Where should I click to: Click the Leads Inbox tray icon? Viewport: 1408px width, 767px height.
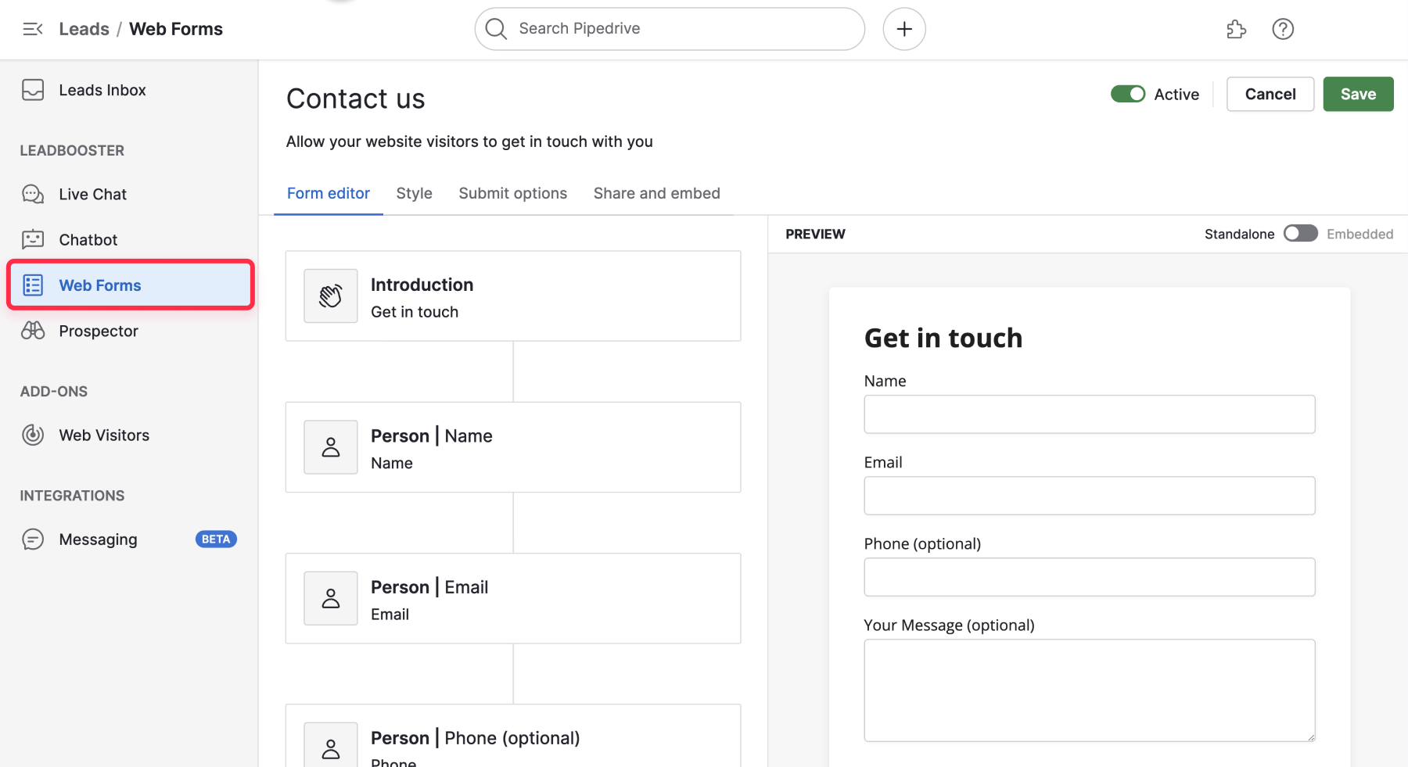click(x=33, y=90)
